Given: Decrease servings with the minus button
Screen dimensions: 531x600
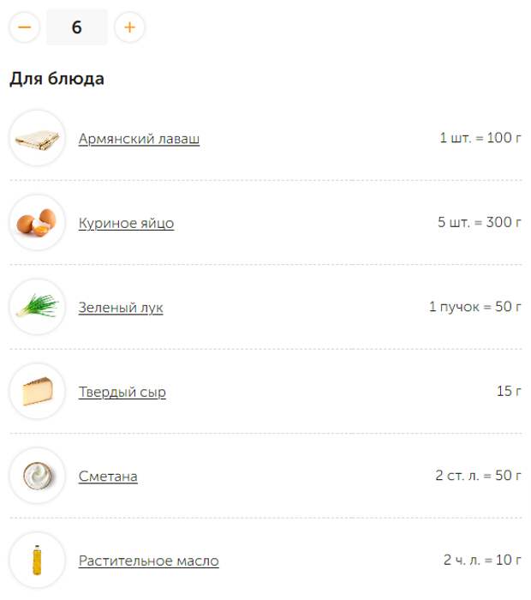Looking at the screenshot, I should [x=25, y=27].
